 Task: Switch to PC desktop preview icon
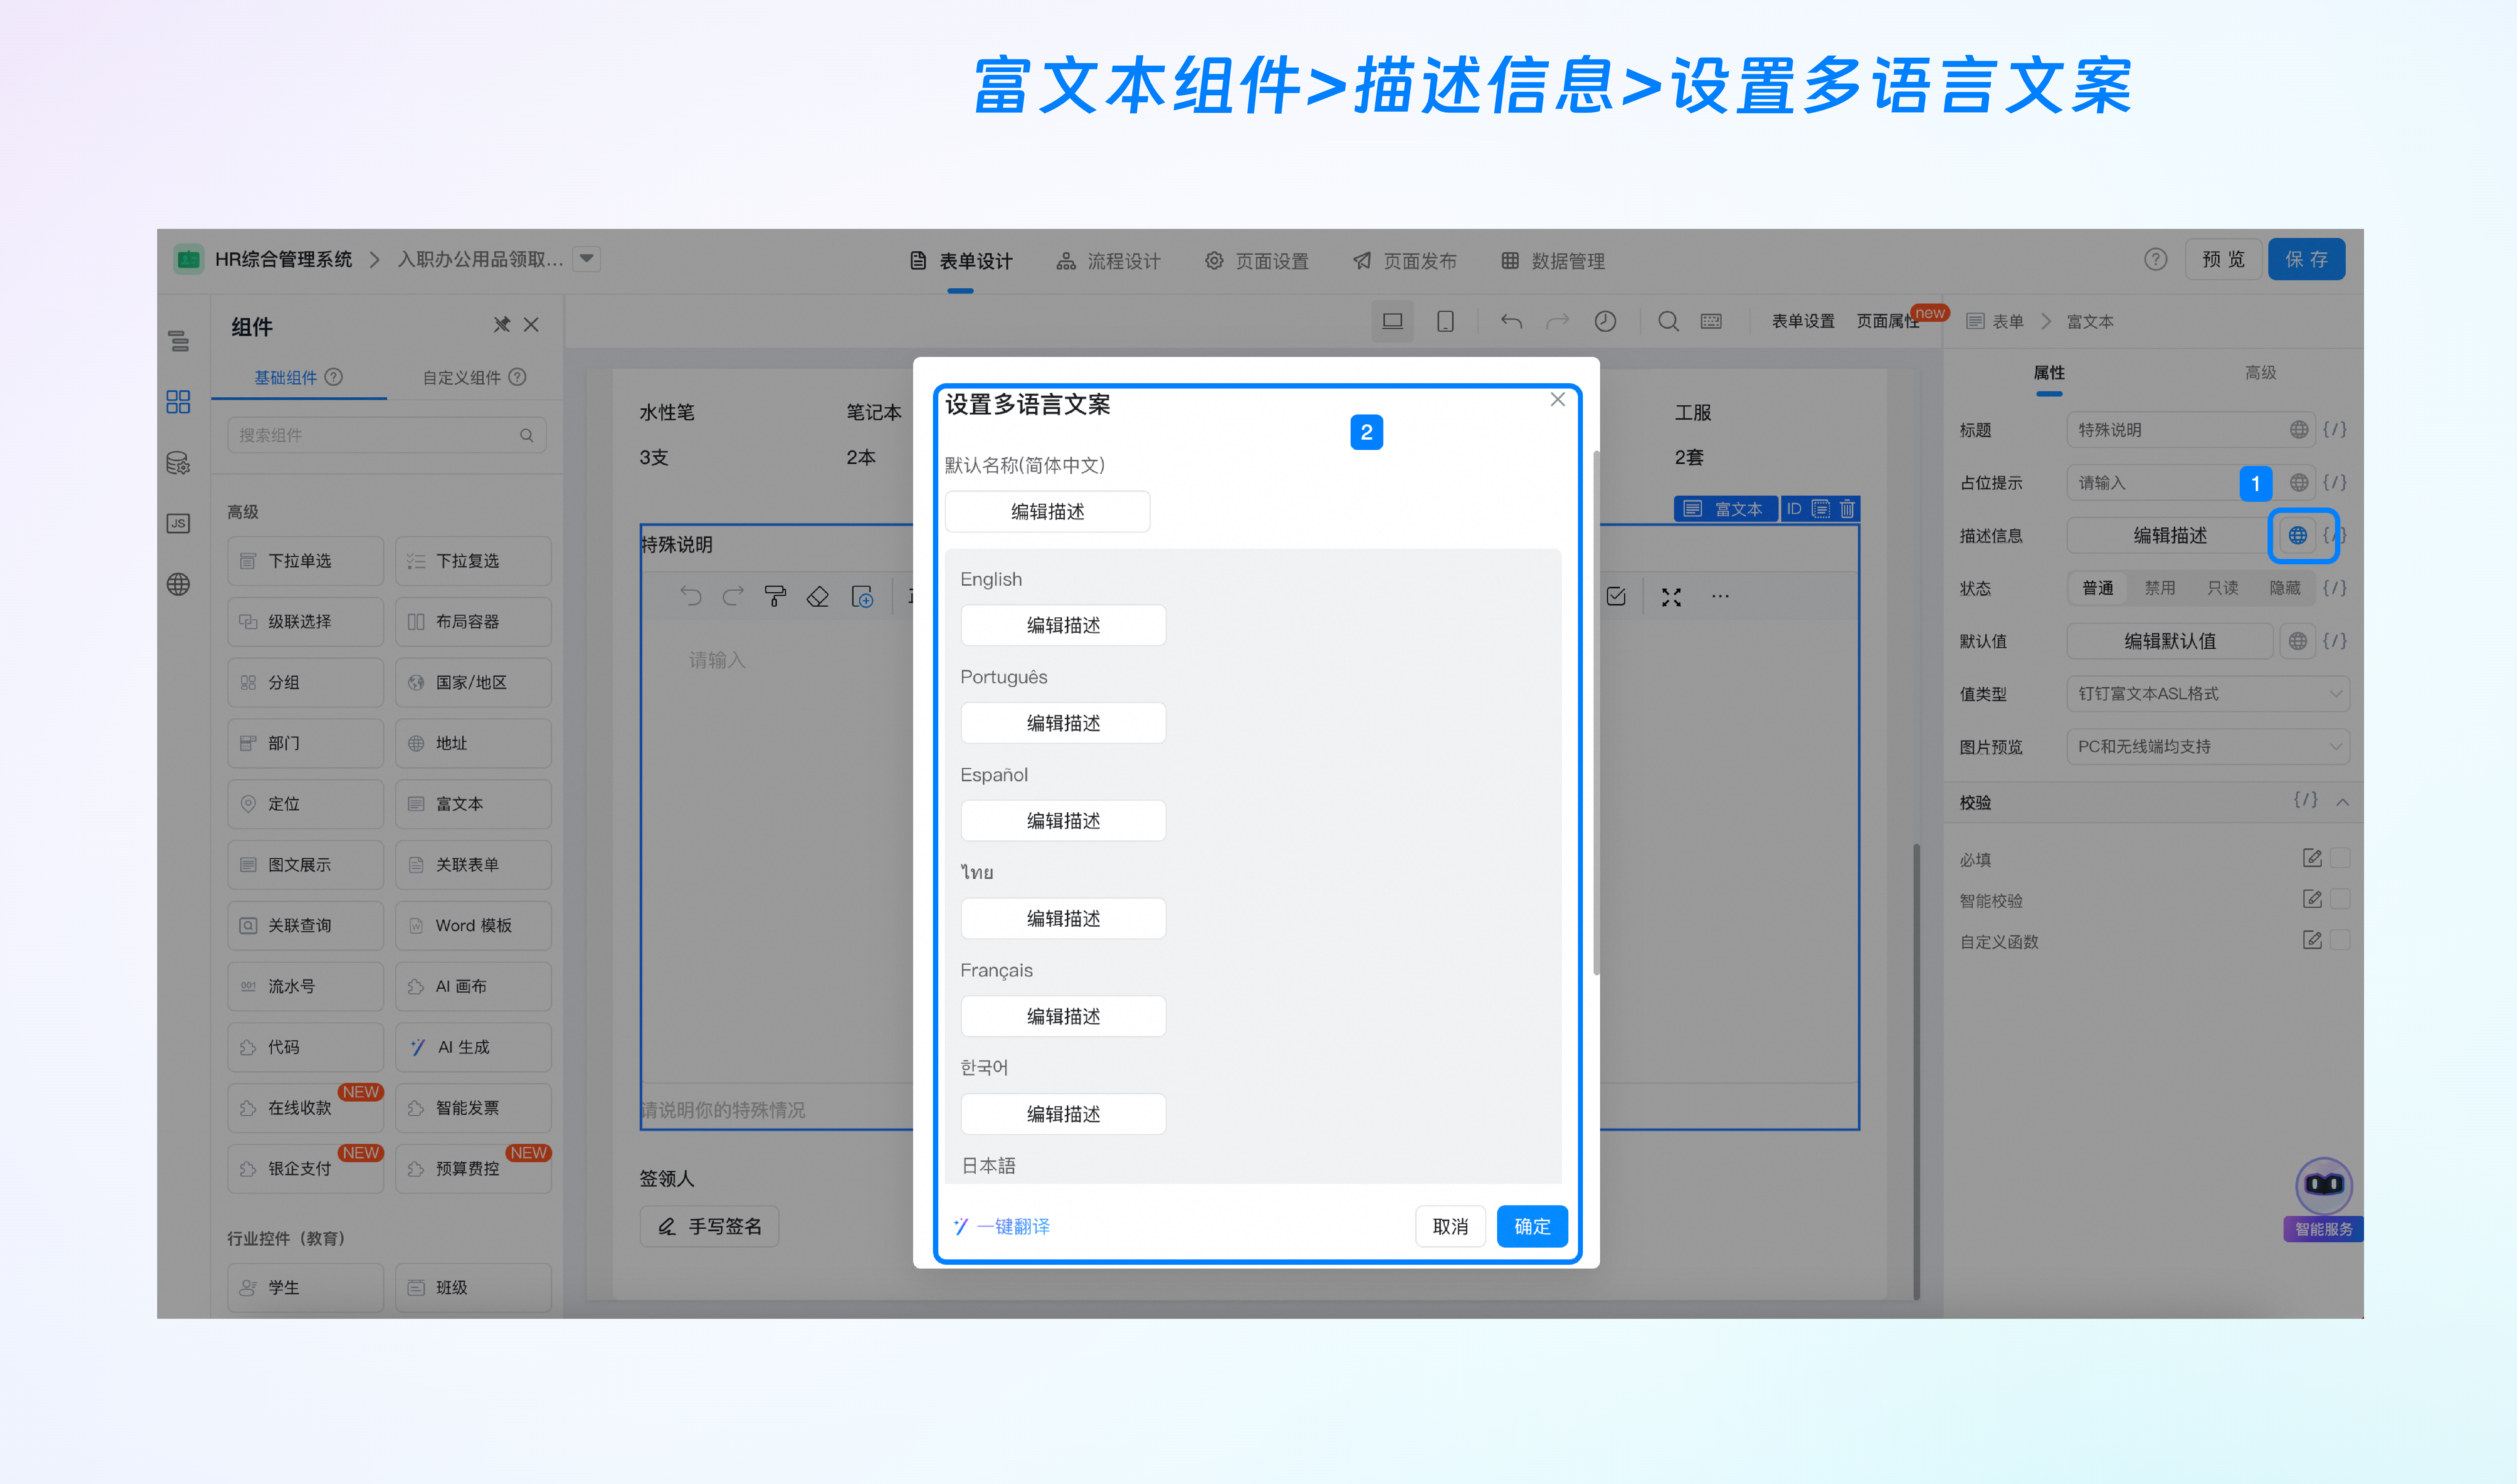1393,321
